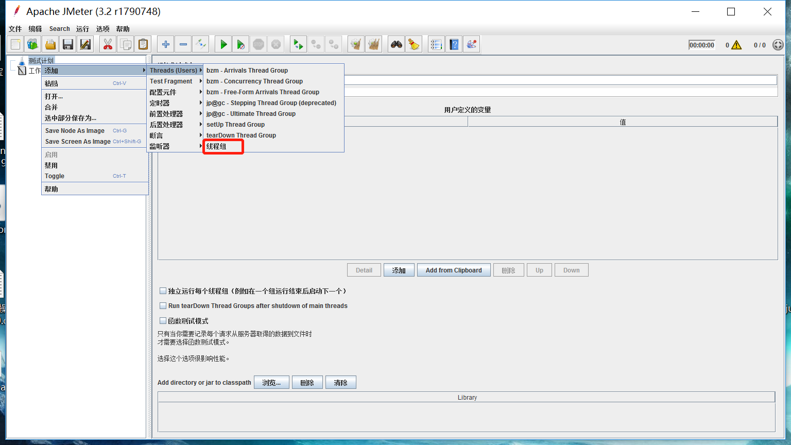Open the 添加 context submenu entry
Screen dimensions: 791x445
95,71
